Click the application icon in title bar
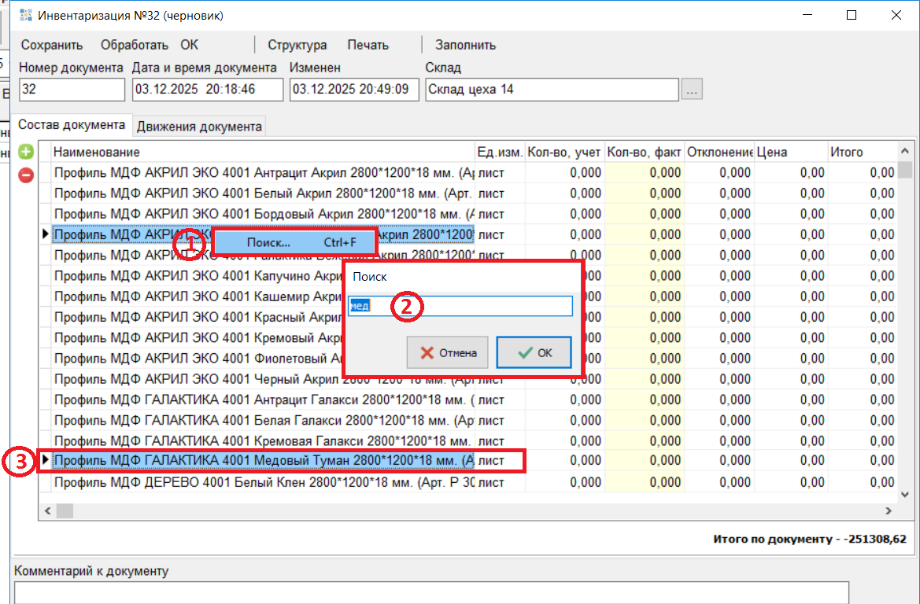 tap(25, 15)
